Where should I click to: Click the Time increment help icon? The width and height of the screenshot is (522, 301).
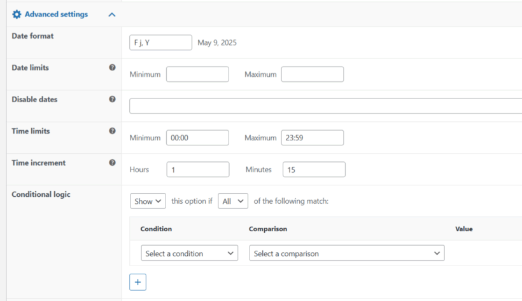[112, 163]
